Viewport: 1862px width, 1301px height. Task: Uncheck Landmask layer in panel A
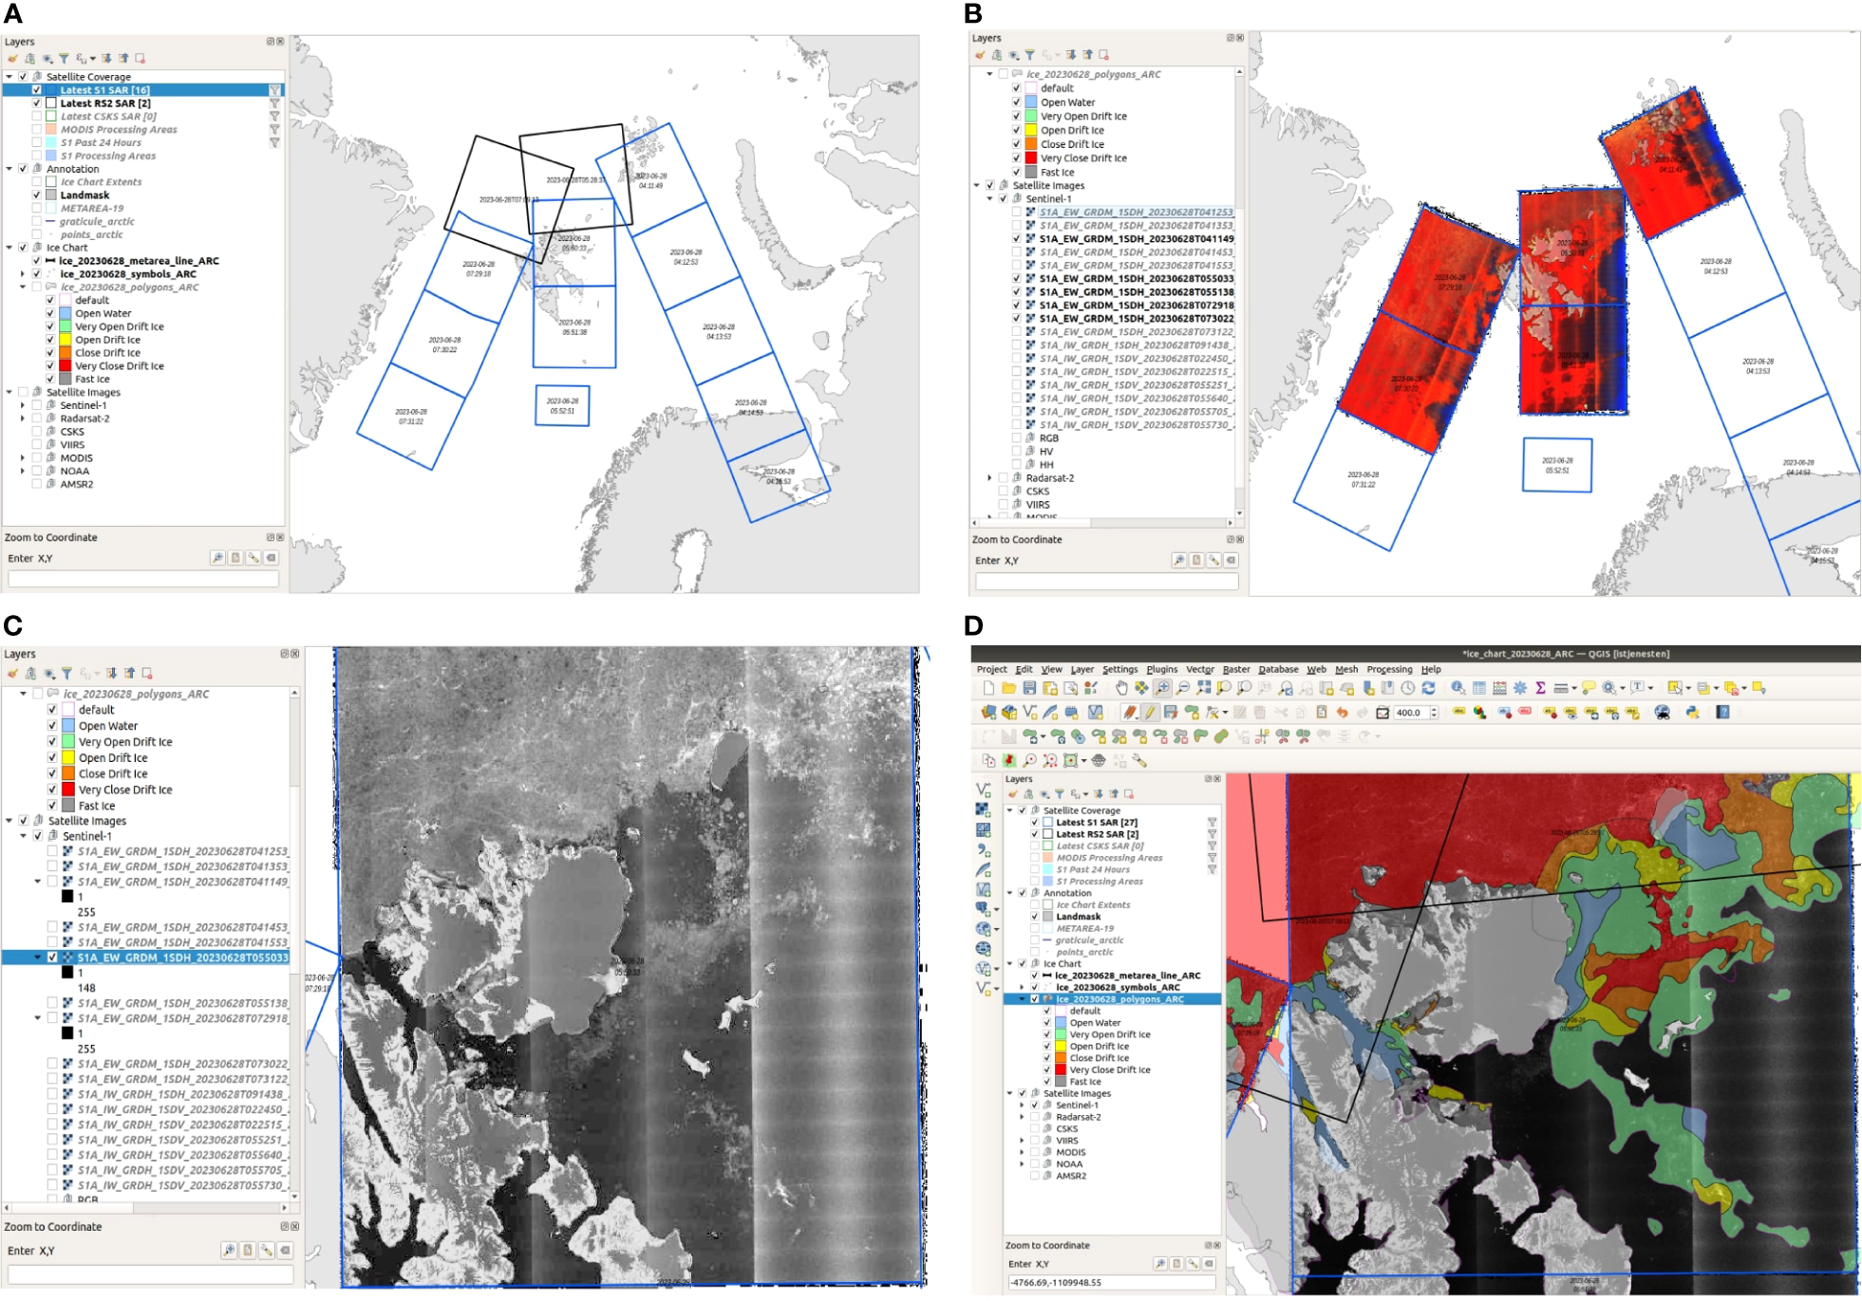point(37,195)
